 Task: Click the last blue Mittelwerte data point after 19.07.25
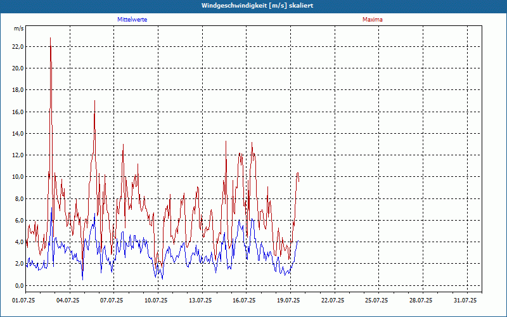point(298,241)
